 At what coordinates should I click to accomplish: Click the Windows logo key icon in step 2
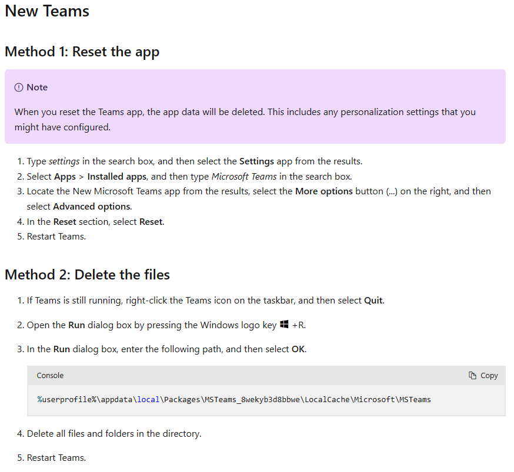click(285, 324)
